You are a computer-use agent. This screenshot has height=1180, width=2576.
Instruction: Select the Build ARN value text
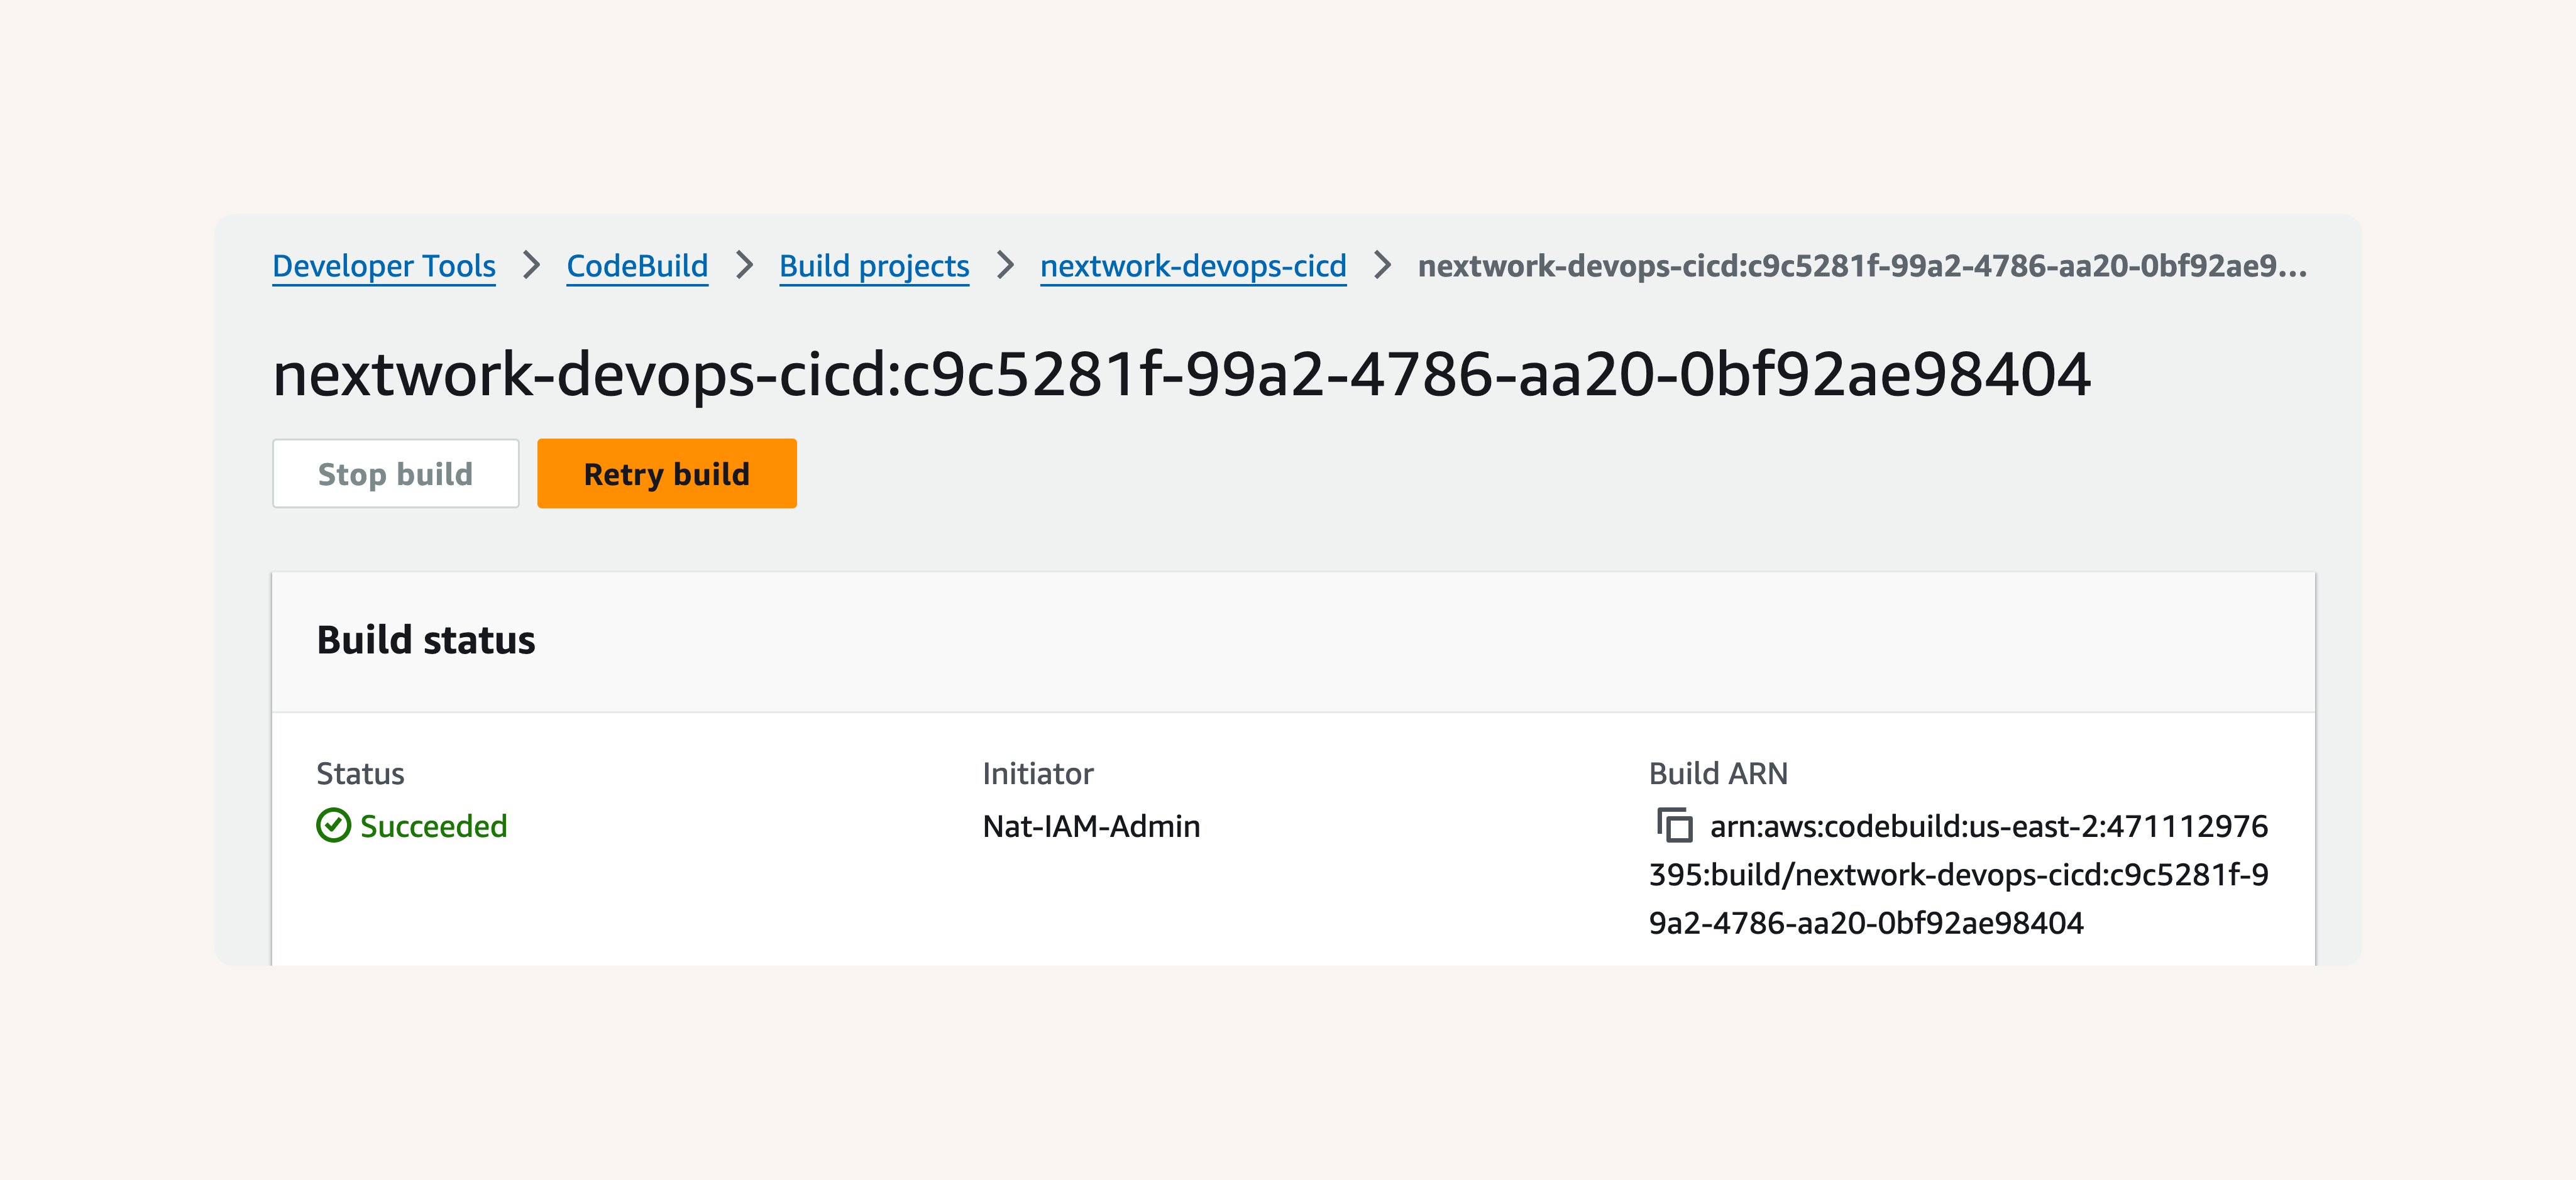(1959, 874)
